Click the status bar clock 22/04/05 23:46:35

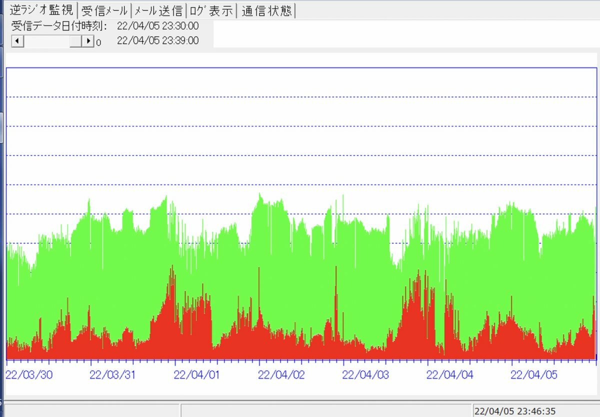tap(515, 411)
